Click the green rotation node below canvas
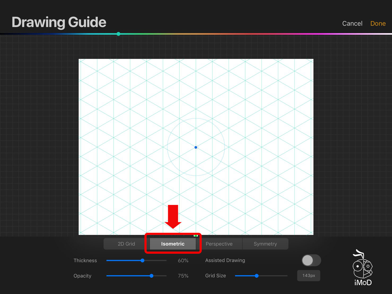 196,235
